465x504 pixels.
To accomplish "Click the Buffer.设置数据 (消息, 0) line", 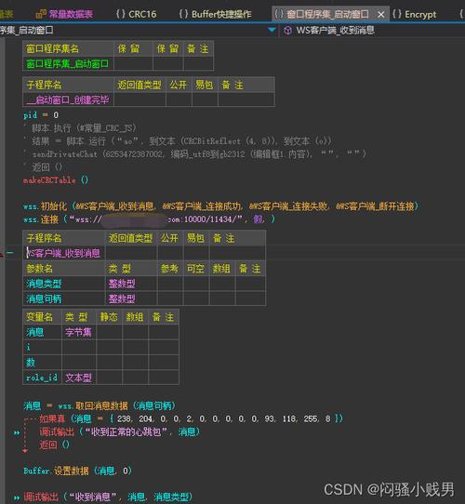I will (x=77, y=471).
